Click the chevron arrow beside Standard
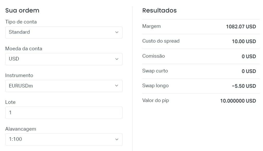 [117, 32]
